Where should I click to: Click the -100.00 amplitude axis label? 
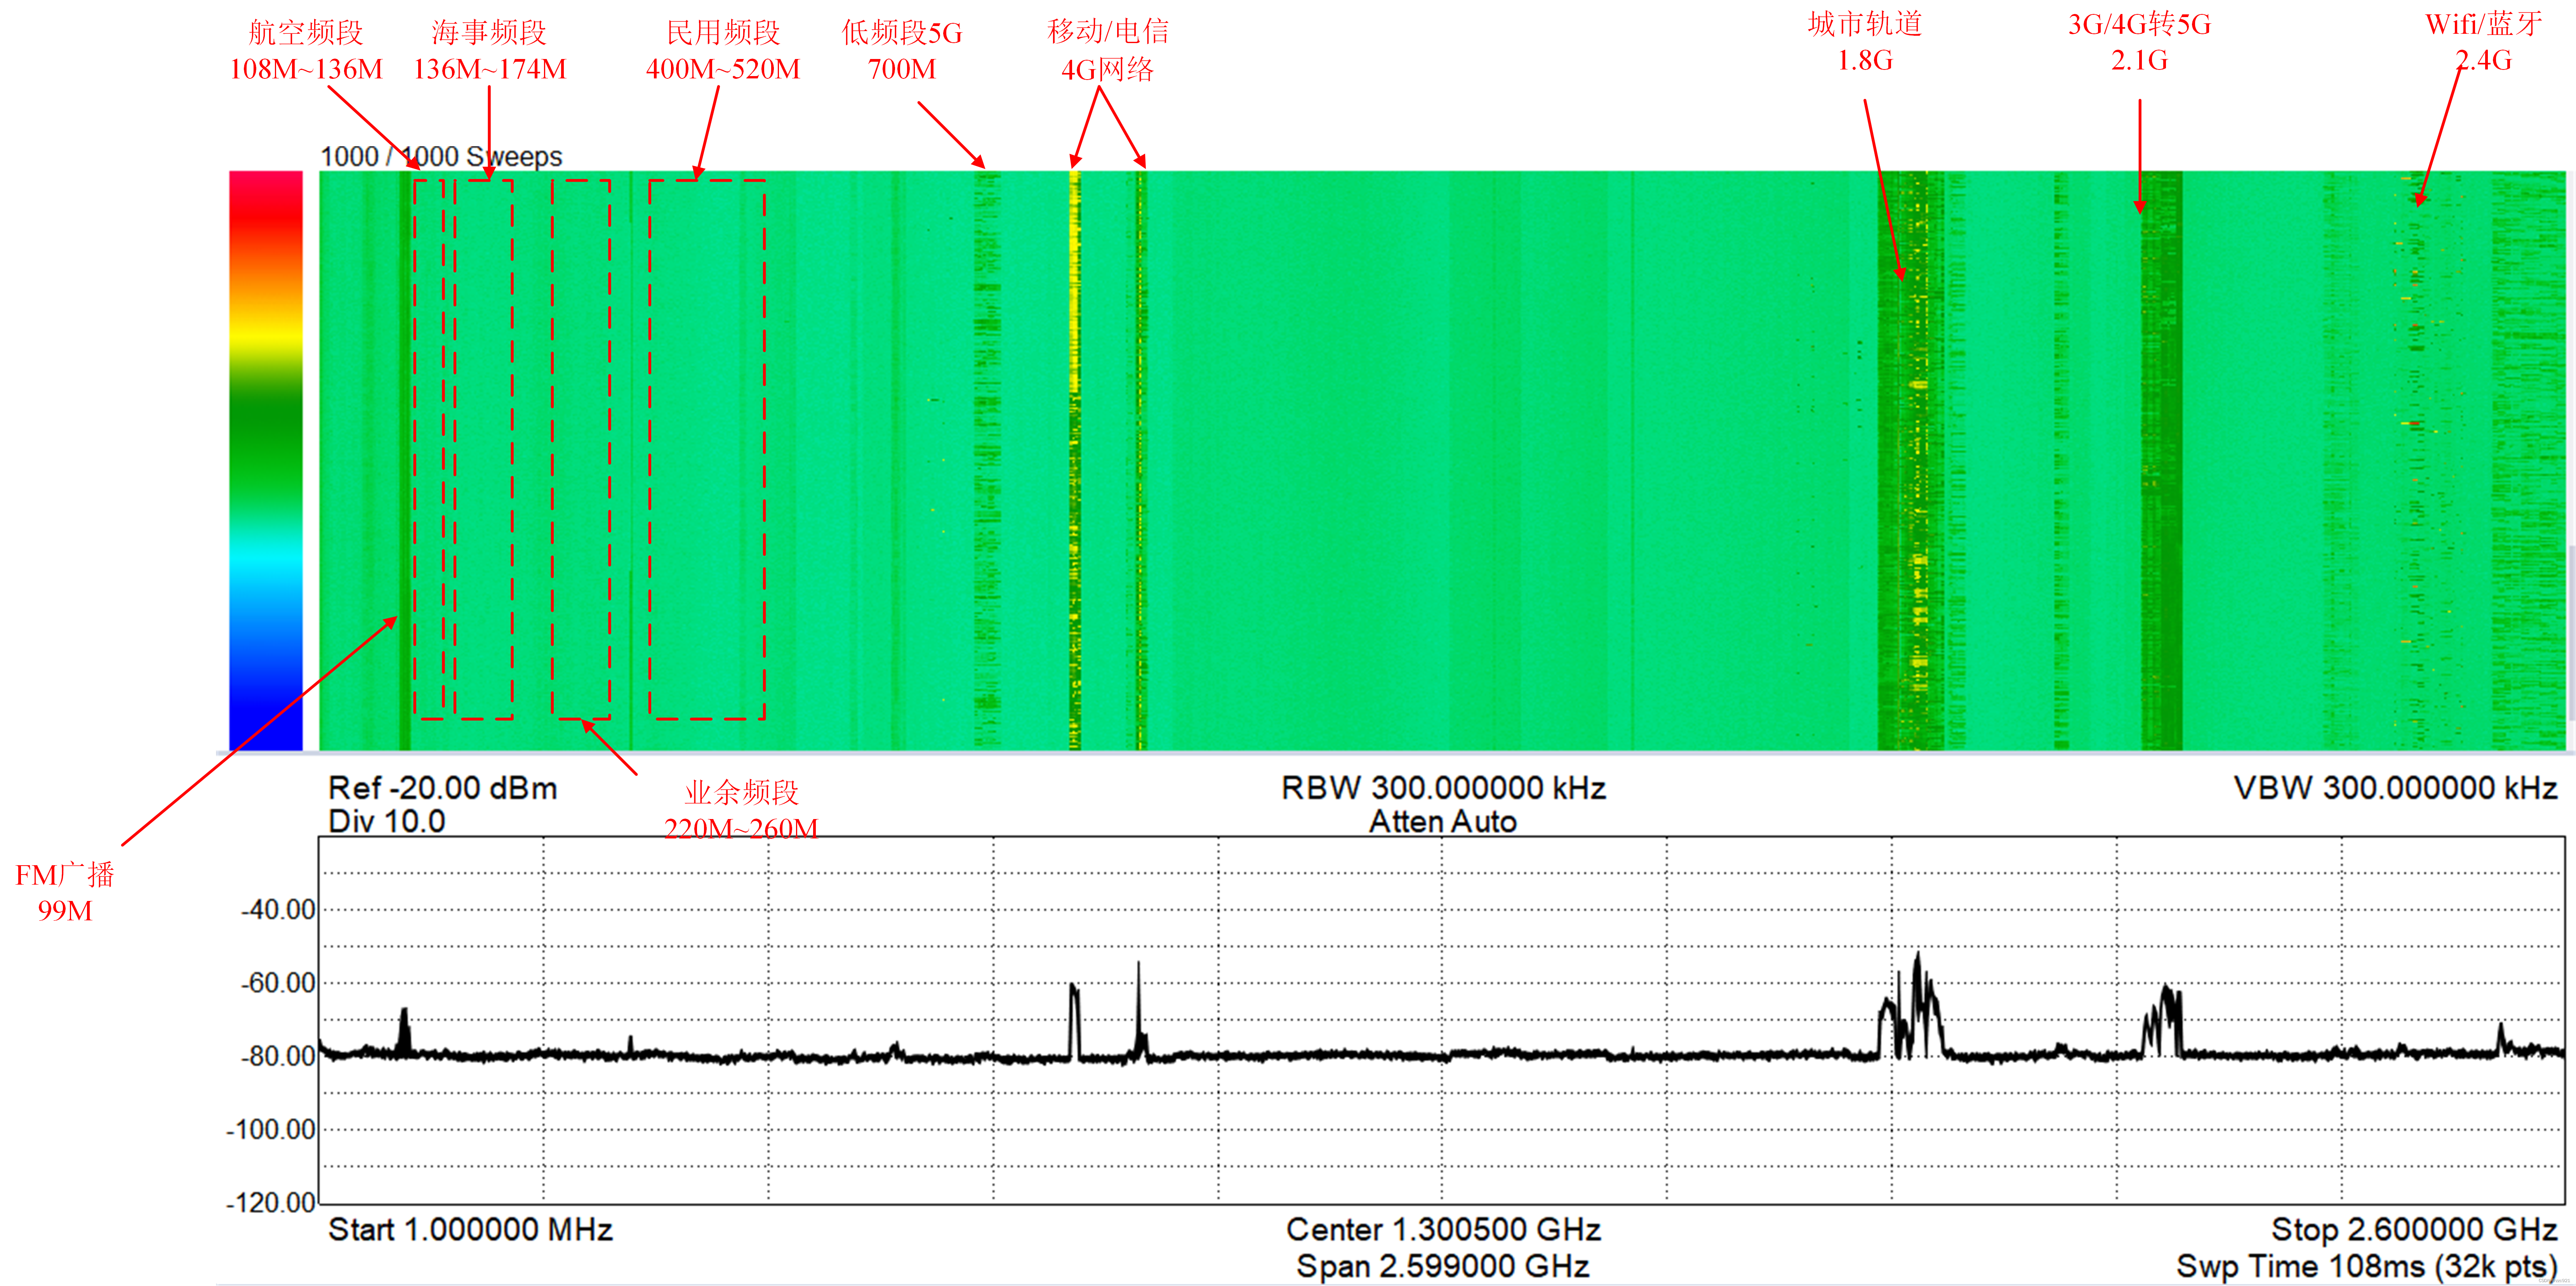[x=271, y=1129]
